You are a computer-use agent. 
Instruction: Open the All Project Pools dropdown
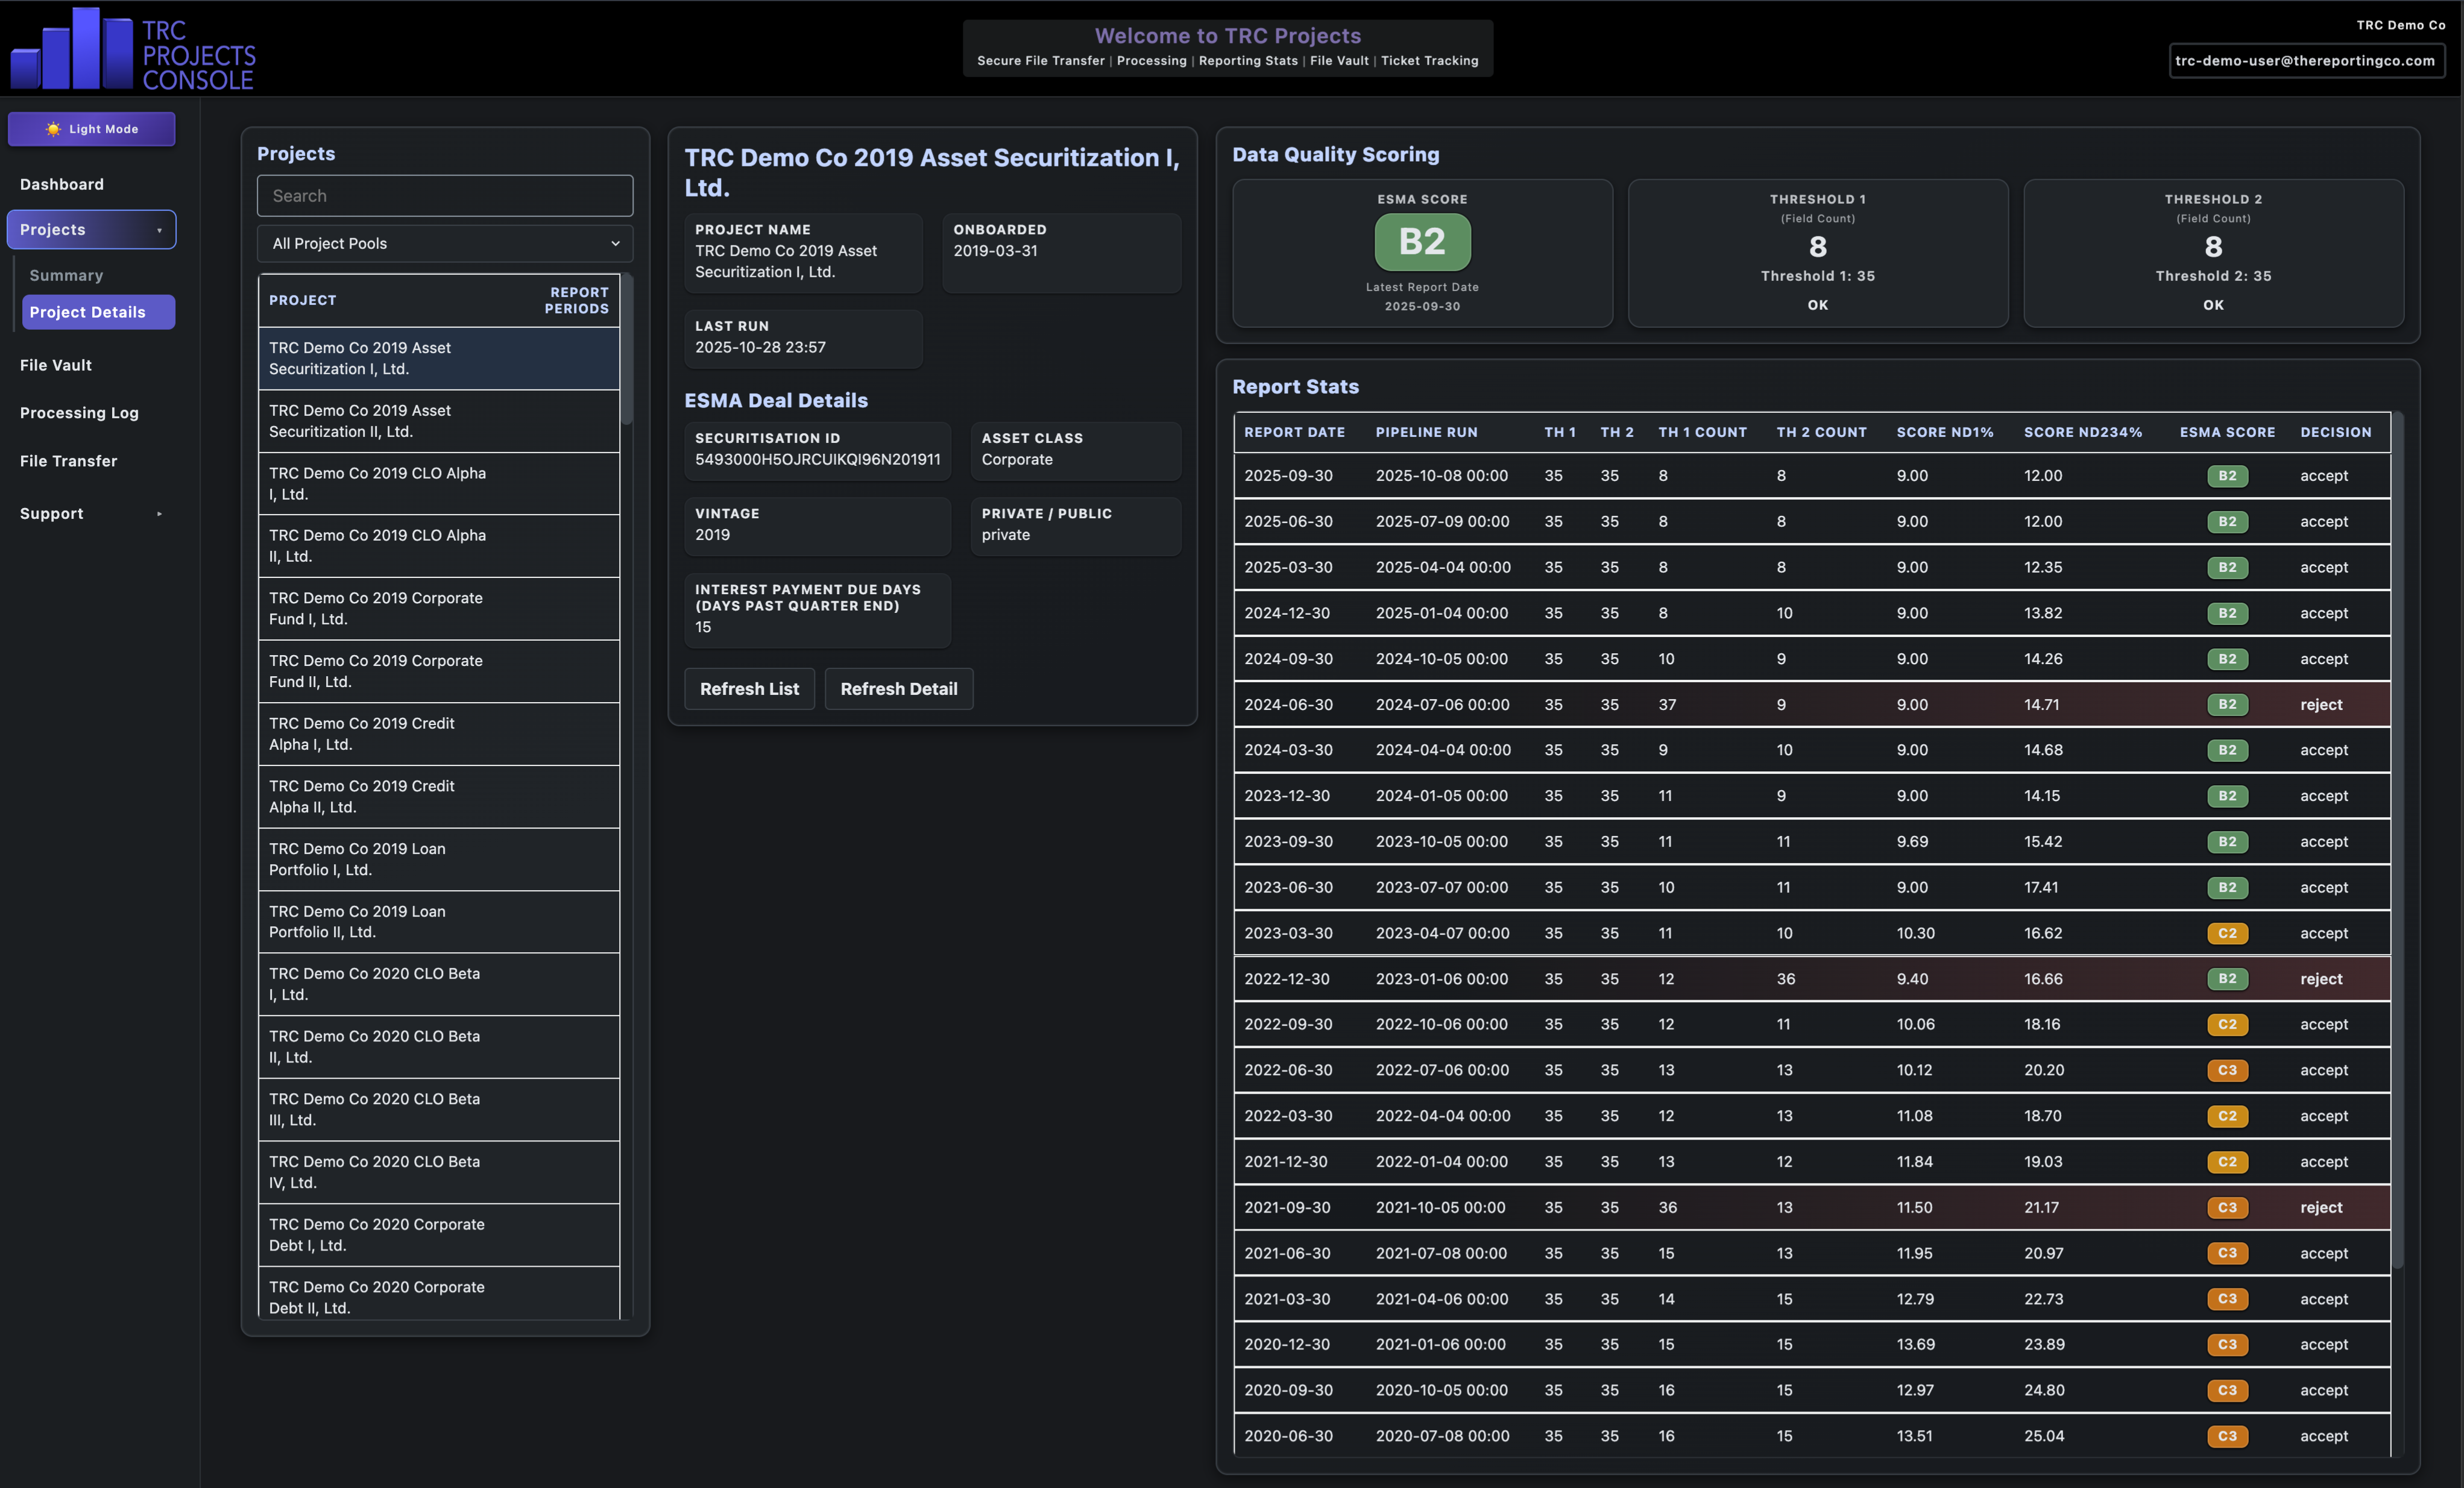pyautogui.click(x=444, y=244)
